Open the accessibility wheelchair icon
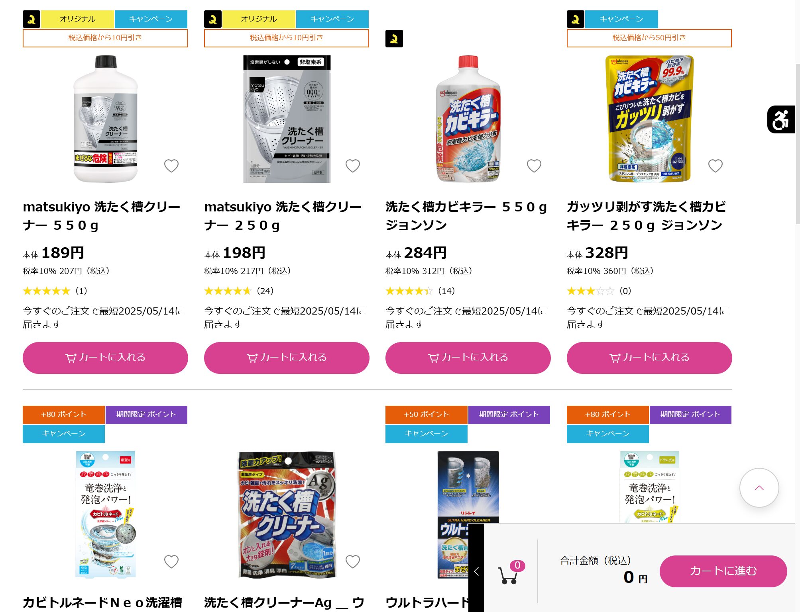800x612 pixels. [780, 119]
